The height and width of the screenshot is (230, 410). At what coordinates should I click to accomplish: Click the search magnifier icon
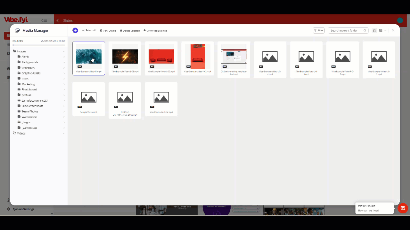[365, 31]
